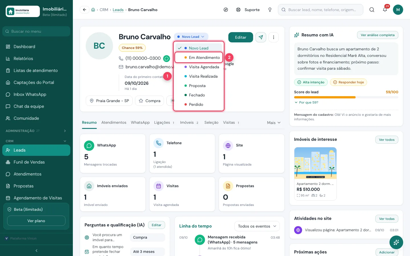Collapse the sidebar with bottom chevron
410x256 pixels.
(36, 251)
